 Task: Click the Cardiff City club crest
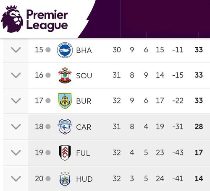(x=65, y=126)
